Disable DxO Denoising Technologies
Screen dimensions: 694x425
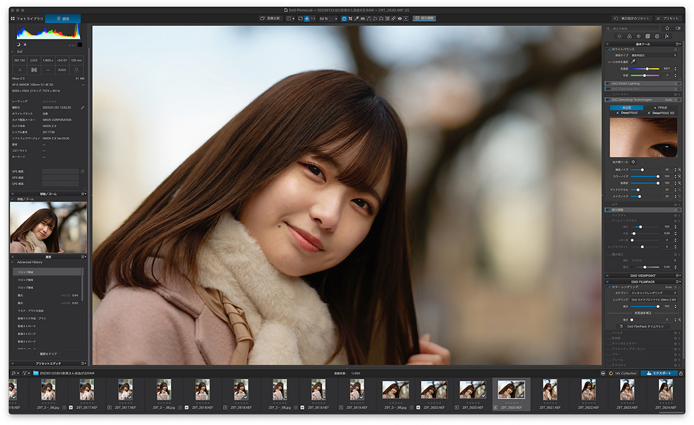(x=608, y=99)
